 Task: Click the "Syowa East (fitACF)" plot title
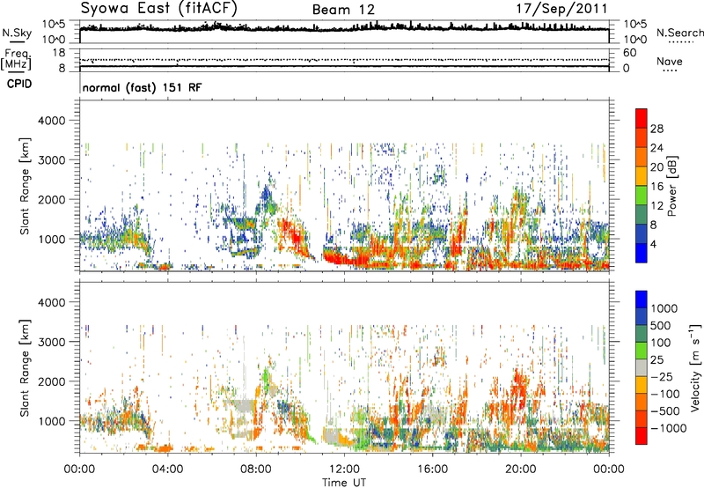(x=159, y=8)
